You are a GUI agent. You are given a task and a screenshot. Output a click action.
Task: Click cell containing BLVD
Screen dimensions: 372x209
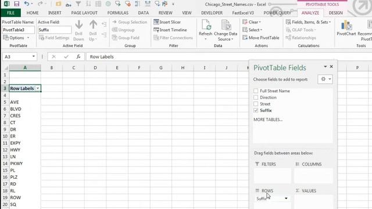[25, 109]
